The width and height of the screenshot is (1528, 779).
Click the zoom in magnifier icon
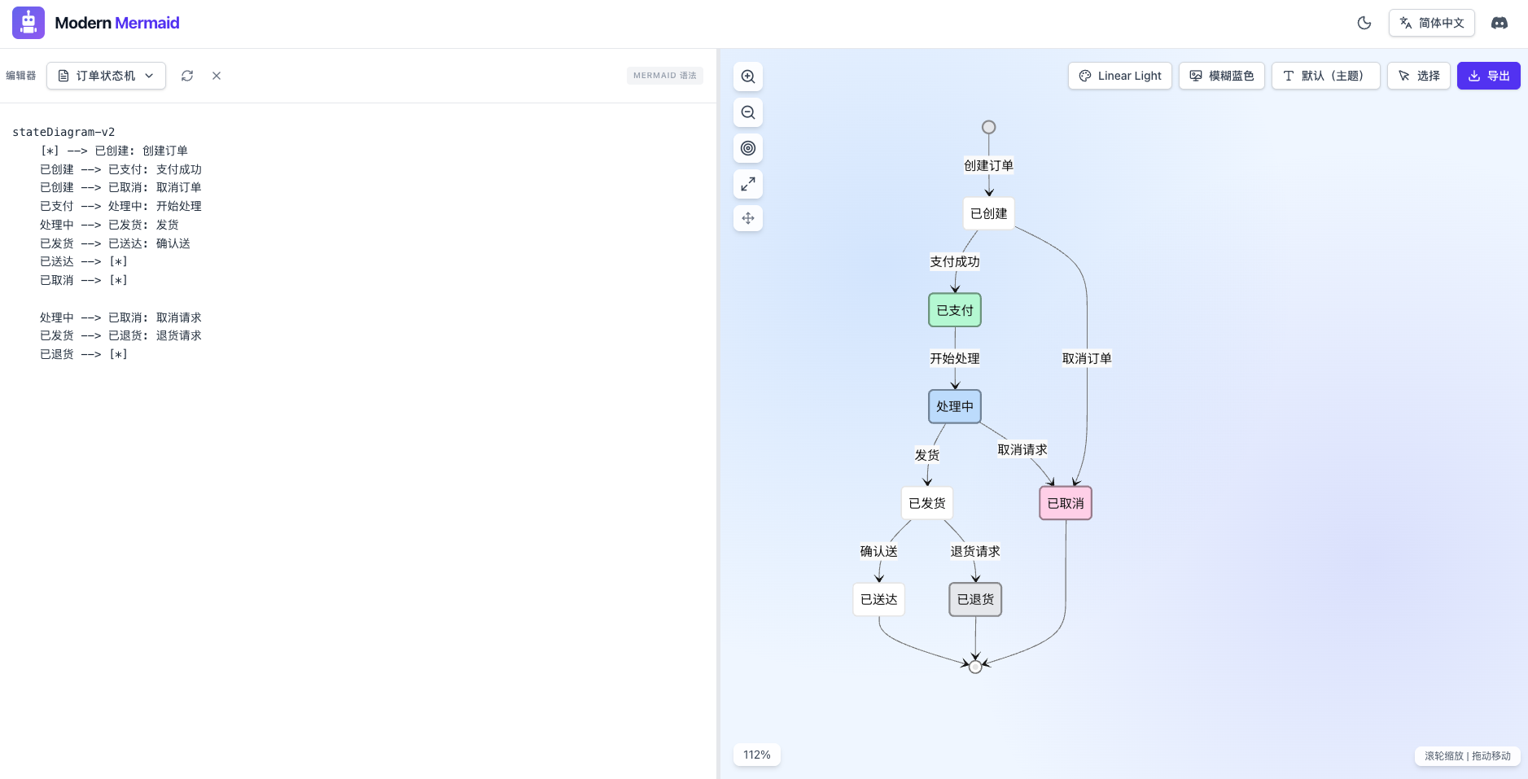pyautogui.click(x=747, y=77)
